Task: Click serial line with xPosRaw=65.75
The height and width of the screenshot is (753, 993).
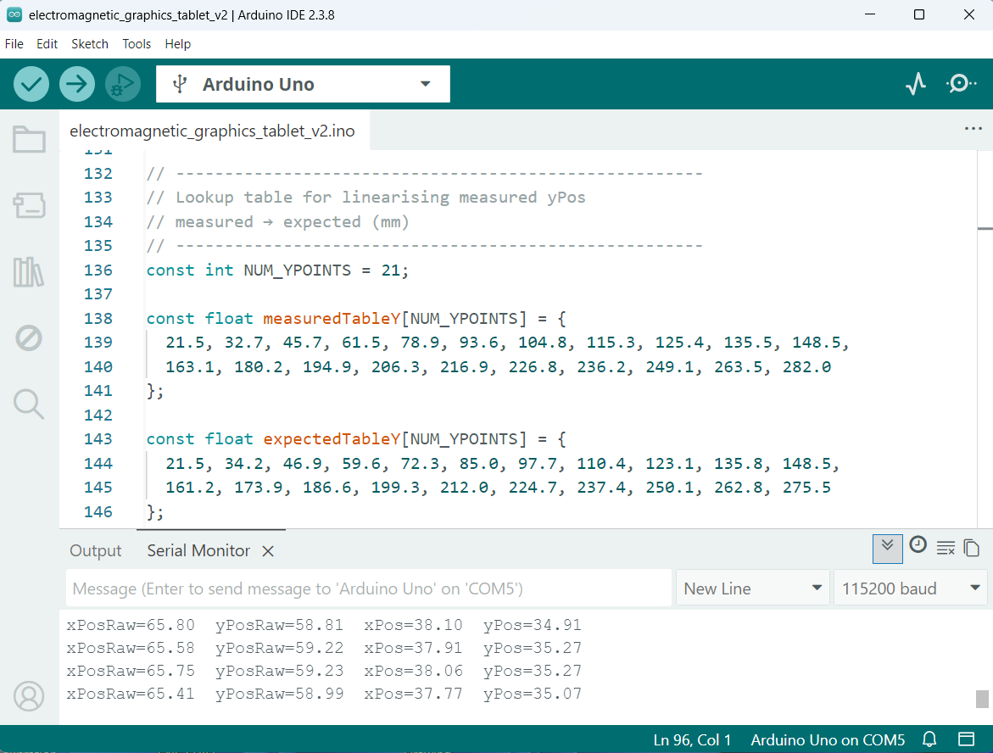Action: click(x=324, y=671)
